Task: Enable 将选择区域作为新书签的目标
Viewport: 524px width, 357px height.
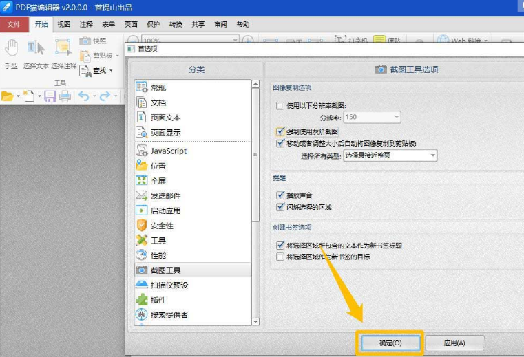Action: 280,257
